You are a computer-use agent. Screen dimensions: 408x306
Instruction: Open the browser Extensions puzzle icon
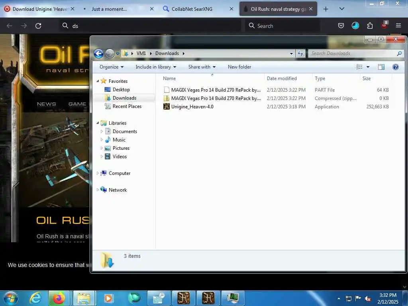(x=370, y=25)
